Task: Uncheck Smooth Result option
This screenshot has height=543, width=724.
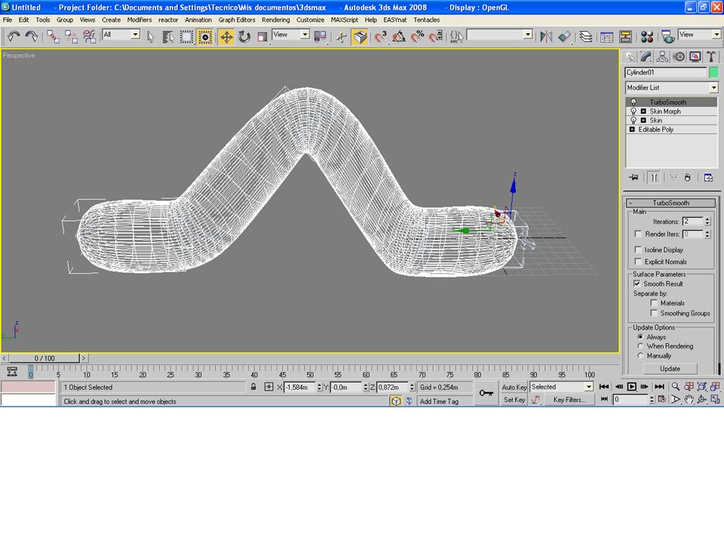Action: pyautogui.click(x=637, y=284)
